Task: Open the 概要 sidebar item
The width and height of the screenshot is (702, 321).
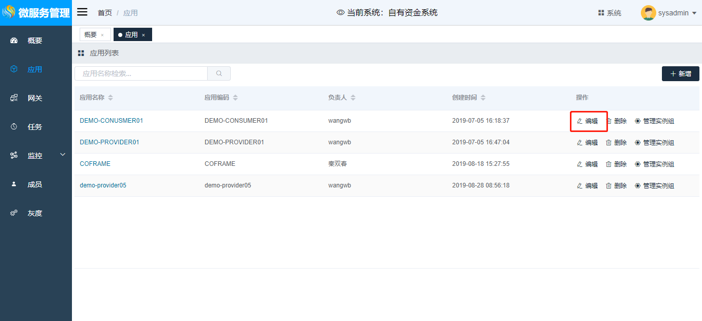Action: 35,41
